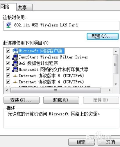Viewport: 120px width, 147px height.
Task: Select the 网络 tab
Action: [8, 7]
